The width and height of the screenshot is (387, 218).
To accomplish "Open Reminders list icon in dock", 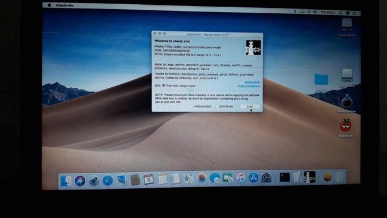I will [x=175, y=179].
